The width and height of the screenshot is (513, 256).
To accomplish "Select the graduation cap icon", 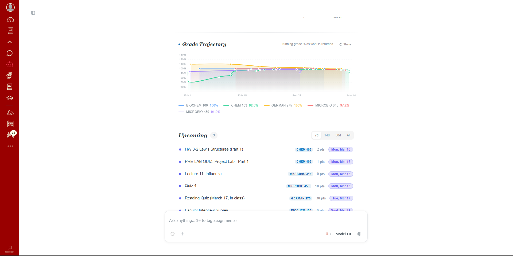I will coord(10,98).
